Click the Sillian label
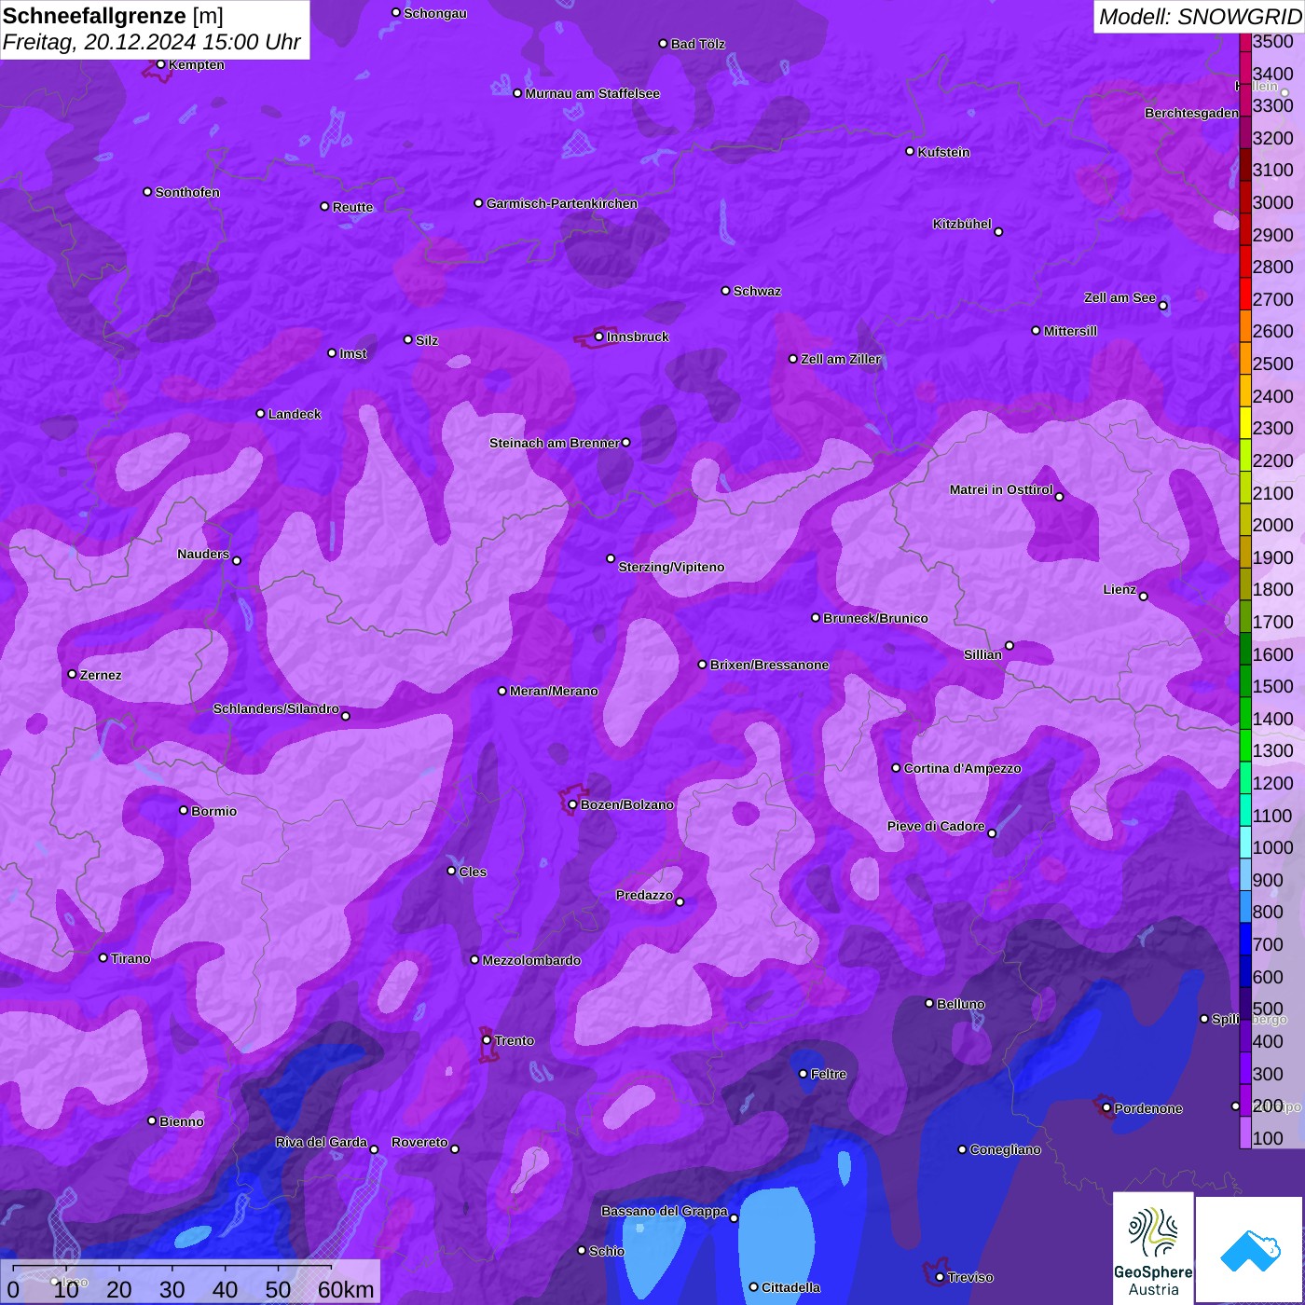1305x1305 pixels. [x=982, y=654]
